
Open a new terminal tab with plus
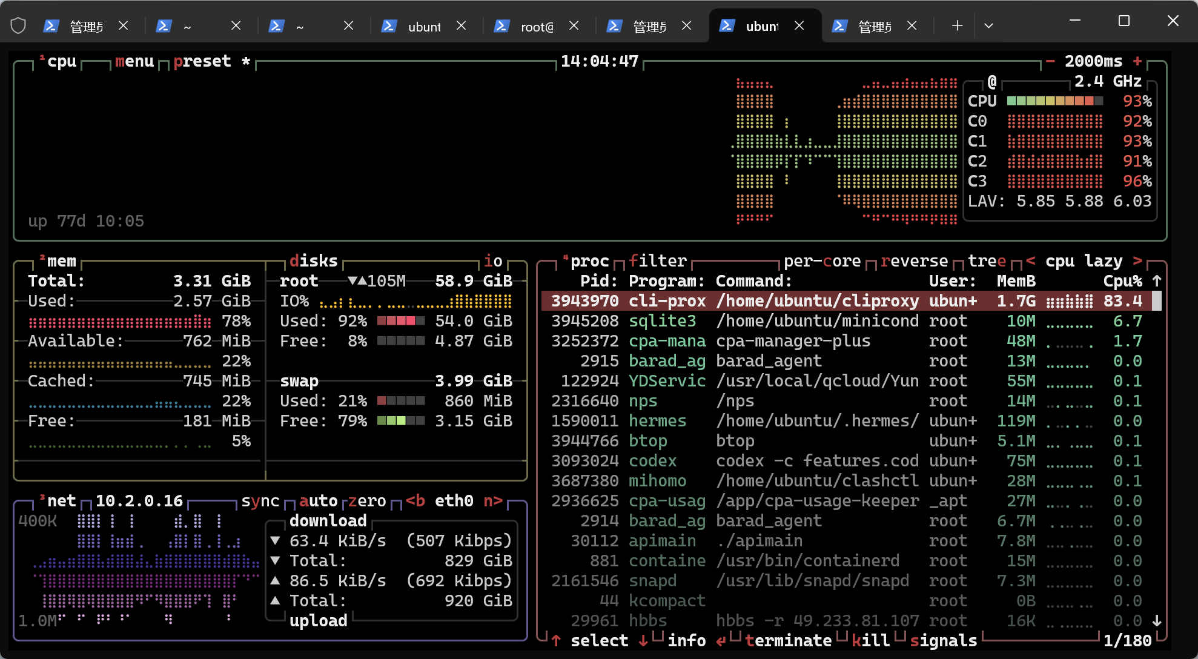(x=957, y=25)
